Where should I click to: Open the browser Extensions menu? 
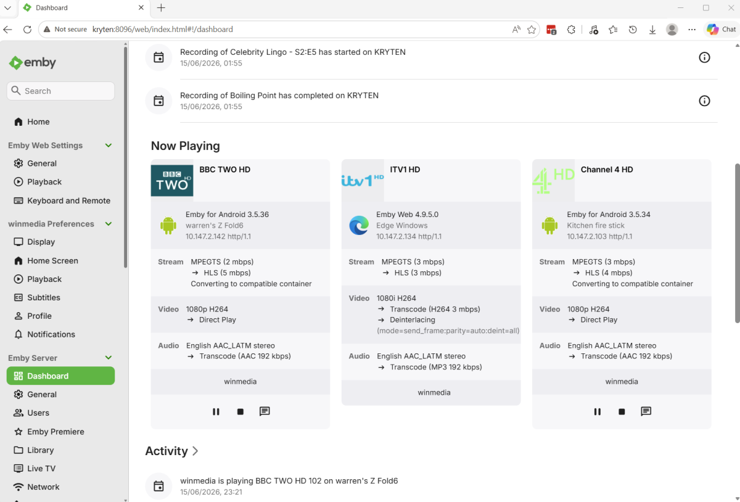click(571, 29)
